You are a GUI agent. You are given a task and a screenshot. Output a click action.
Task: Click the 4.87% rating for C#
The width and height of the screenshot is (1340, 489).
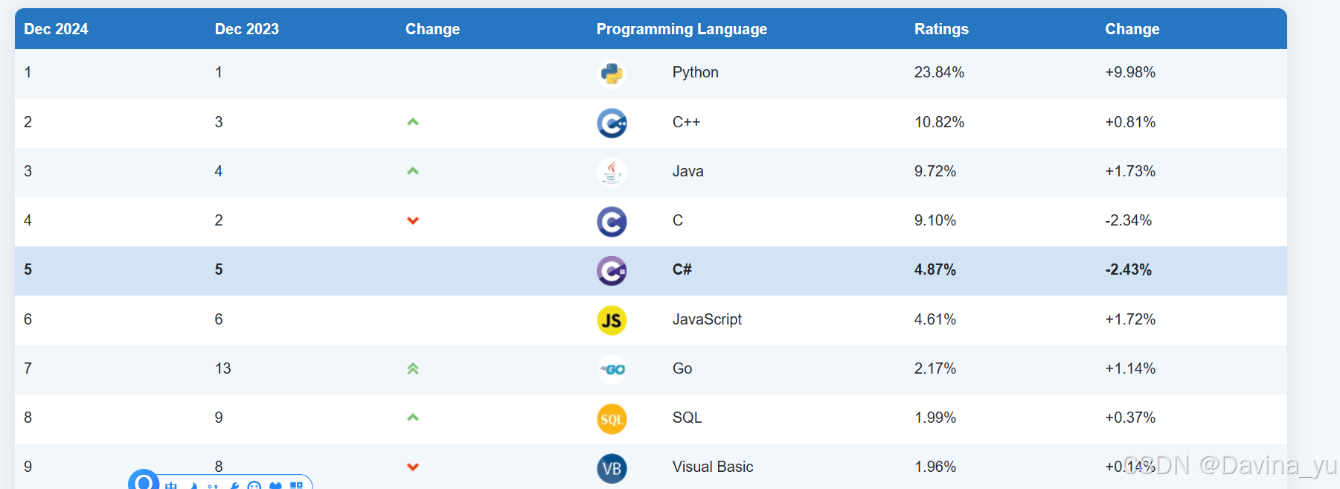coord(935,269)
